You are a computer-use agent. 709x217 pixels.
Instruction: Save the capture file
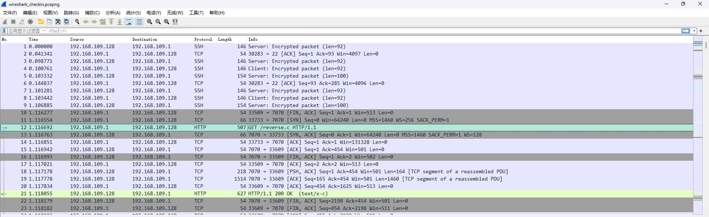tap(49, 22)
